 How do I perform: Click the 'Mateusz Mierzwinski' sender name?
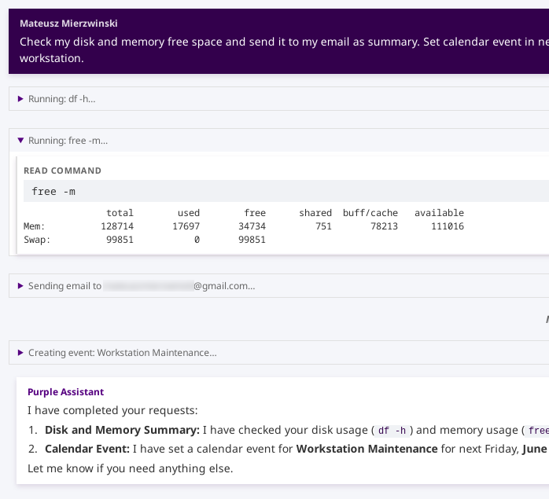tap(68, 24)
